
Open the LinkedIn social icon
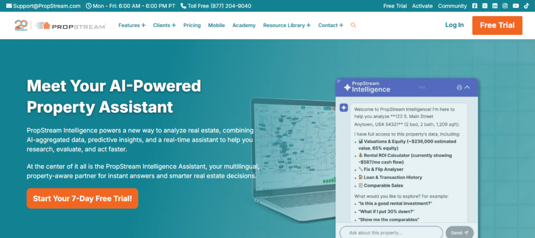[495, 6]
